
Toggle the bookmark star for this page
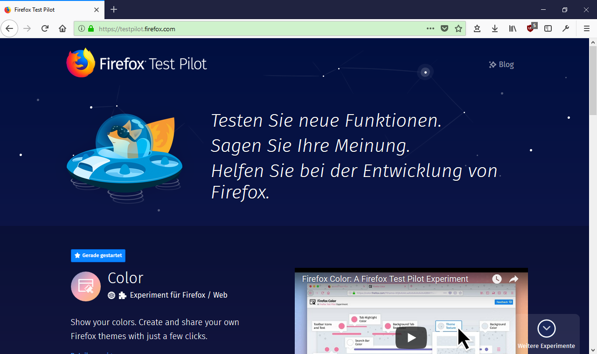tap(458, 28)
